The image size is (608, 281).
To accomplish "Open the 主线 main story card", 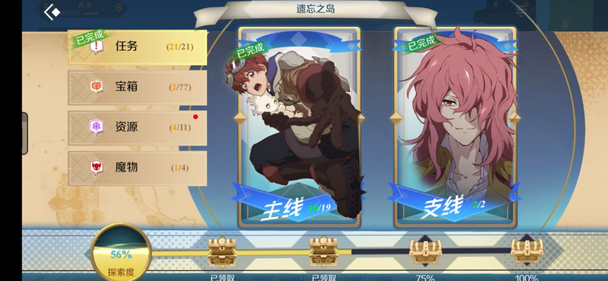I will [x=299, y=126].
